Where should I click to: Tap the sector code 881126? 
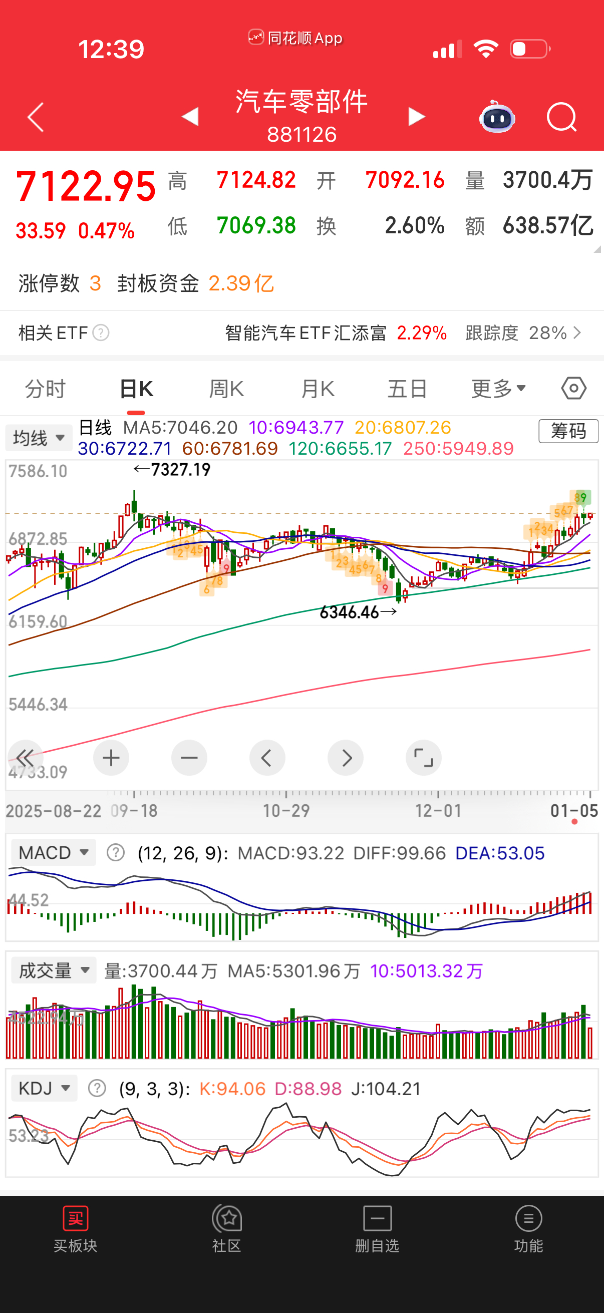pyautogui.click(x=301, y=135)
